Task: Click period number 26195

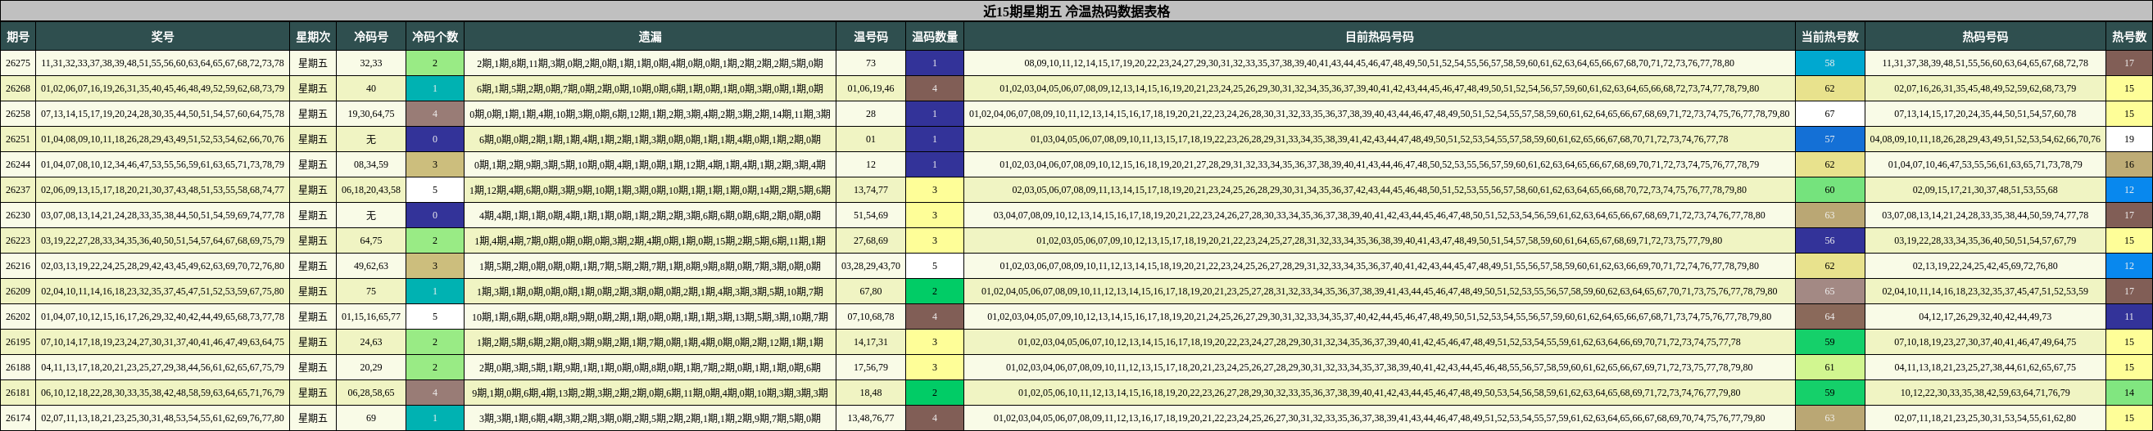Action: pyautogui.click(x=17, y=342)
